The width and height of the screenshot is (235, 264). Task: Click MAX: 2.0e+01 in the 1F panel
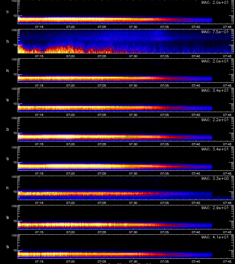point(215,3)
